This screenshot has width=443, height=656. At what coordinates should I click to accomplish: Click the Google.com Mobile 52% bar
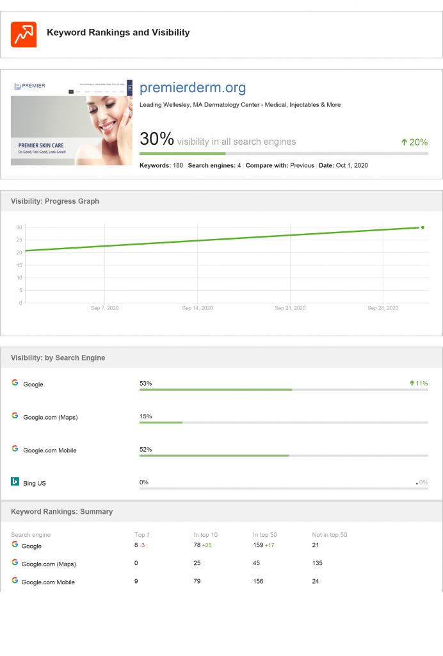point(284,455)
